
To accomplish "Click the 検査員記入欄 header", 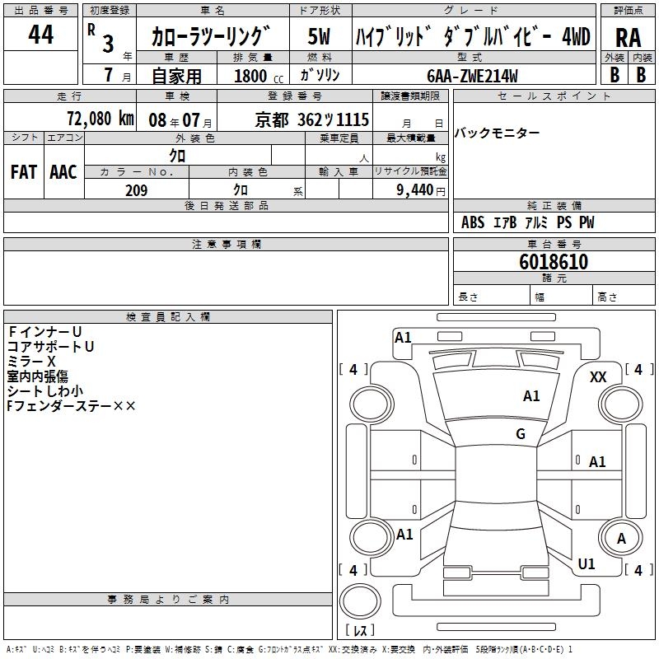I will (x=168, y=317).
